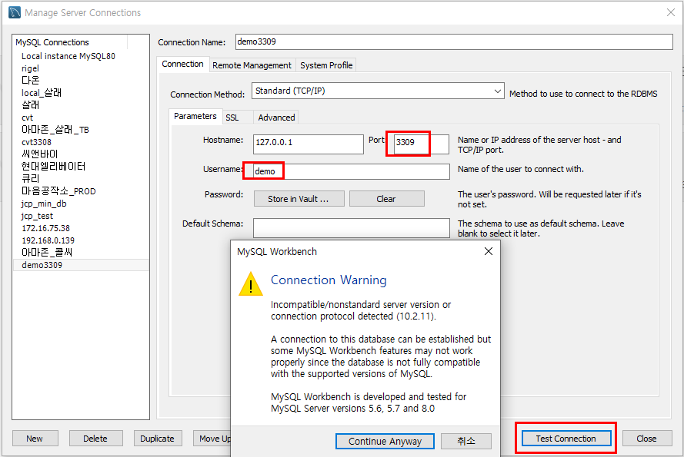
Task: Click Store in Vault password button
Action: pyautogui.click(x=299, y=199)
